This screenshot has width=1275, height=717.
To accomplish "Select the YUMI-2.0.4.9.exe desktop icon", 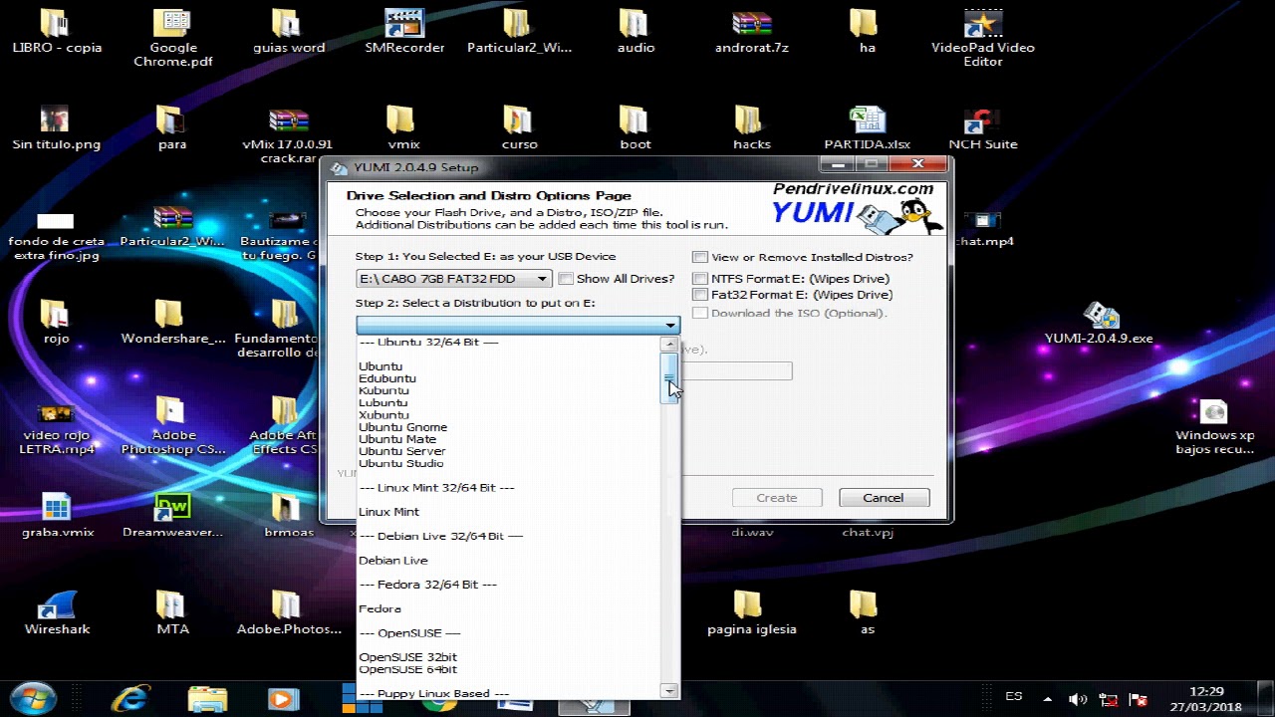I will click(x=1099, y=323).
